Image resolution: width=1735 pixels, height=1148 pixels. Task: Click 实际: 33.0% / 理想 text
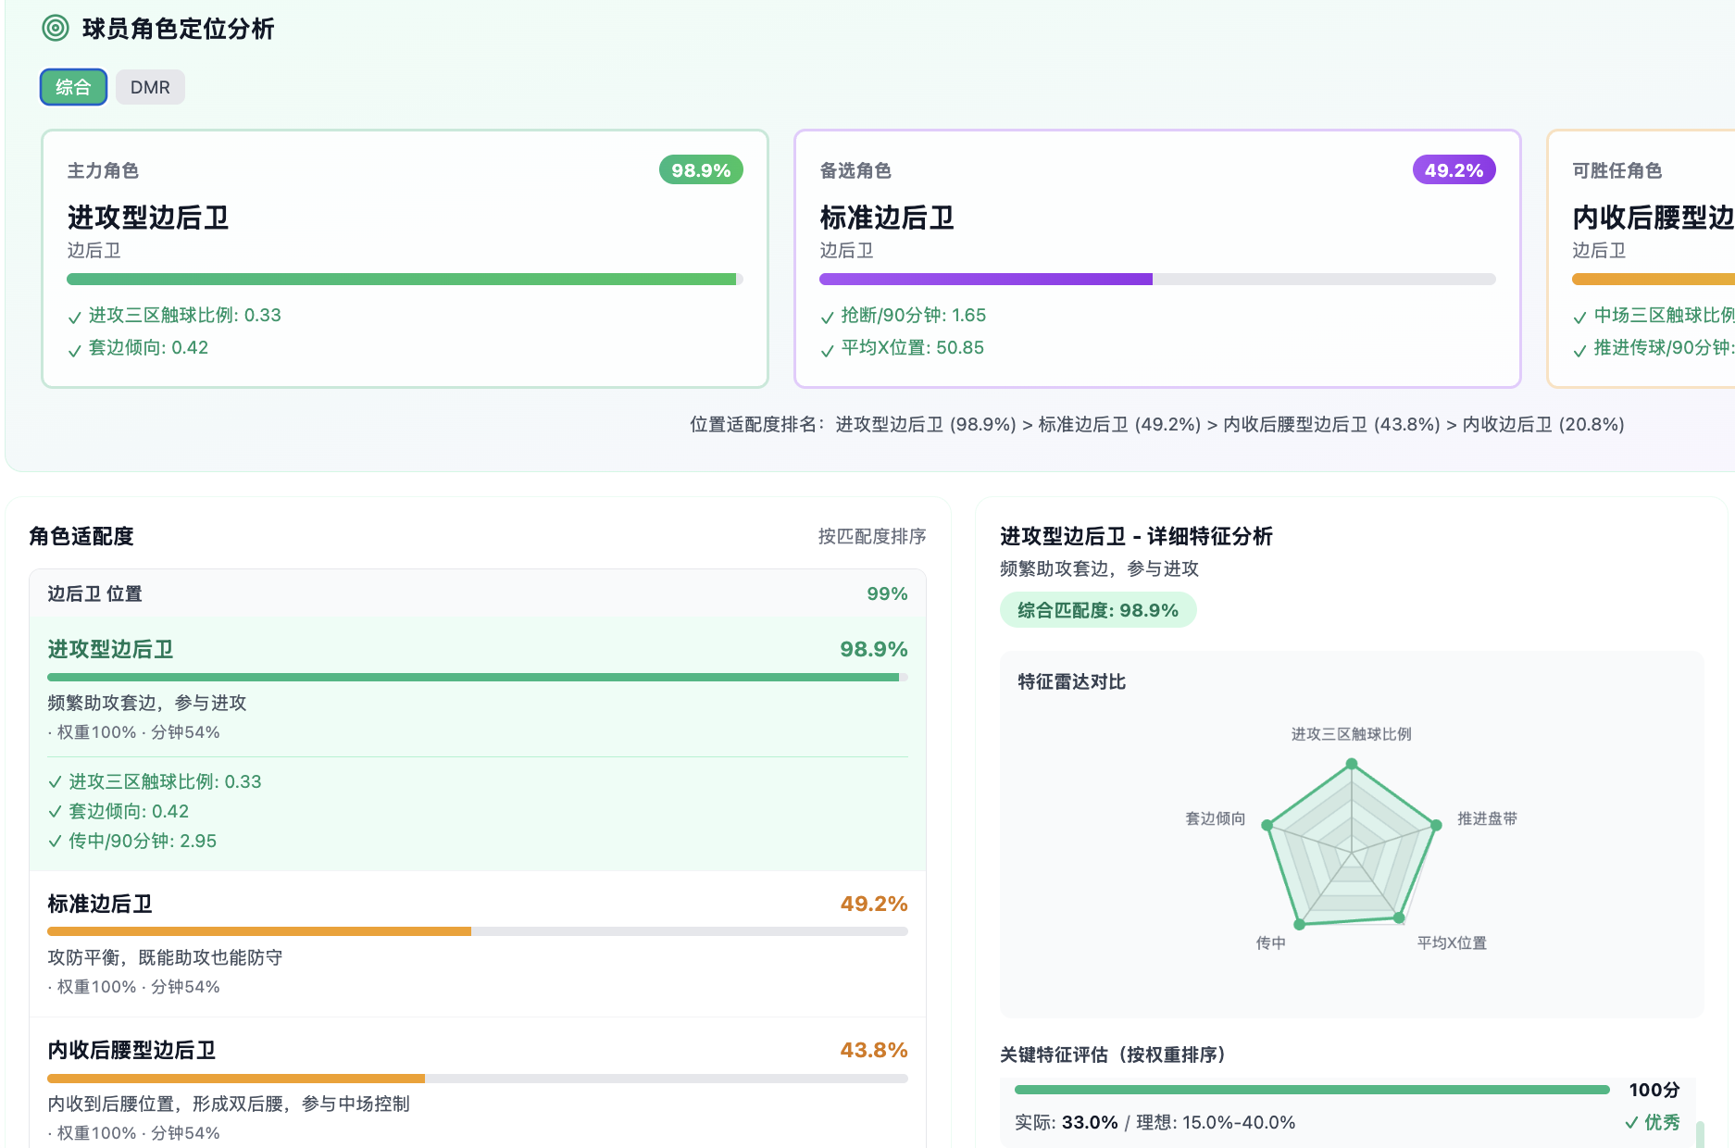tap(1155, 1122)
